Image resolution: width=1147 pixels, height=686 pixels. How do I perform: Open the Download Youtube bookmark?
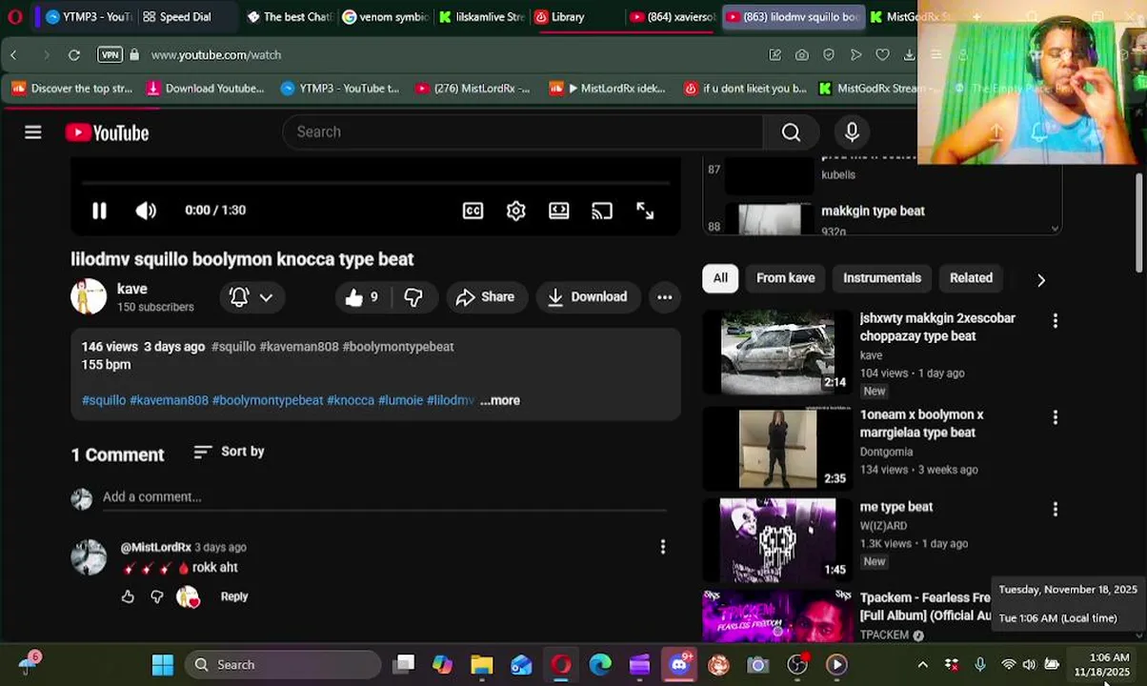click(205, 89)
